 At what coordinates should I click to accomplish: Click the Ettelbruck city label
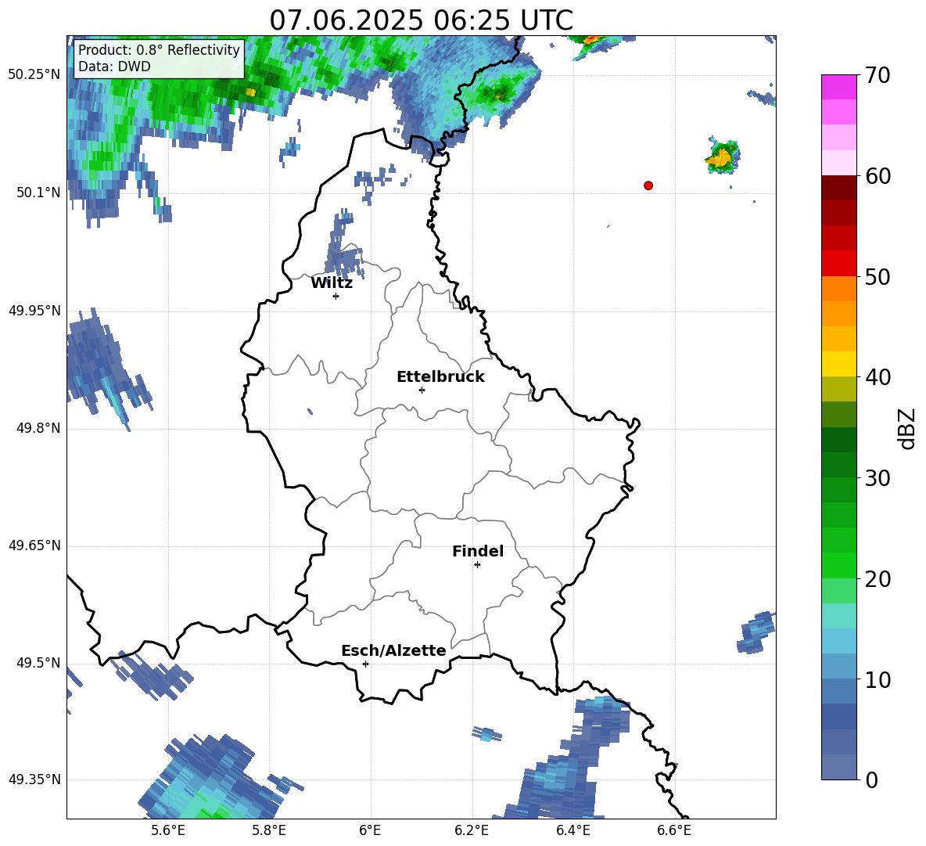point(440,377)
